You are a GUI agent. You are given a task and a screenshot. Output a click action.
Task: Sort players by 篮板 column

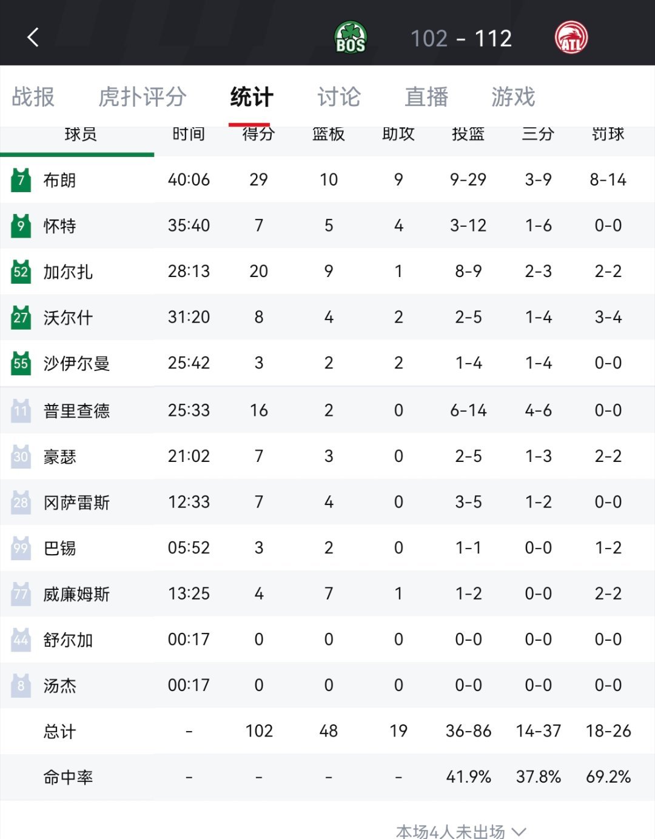coord(329,135)
